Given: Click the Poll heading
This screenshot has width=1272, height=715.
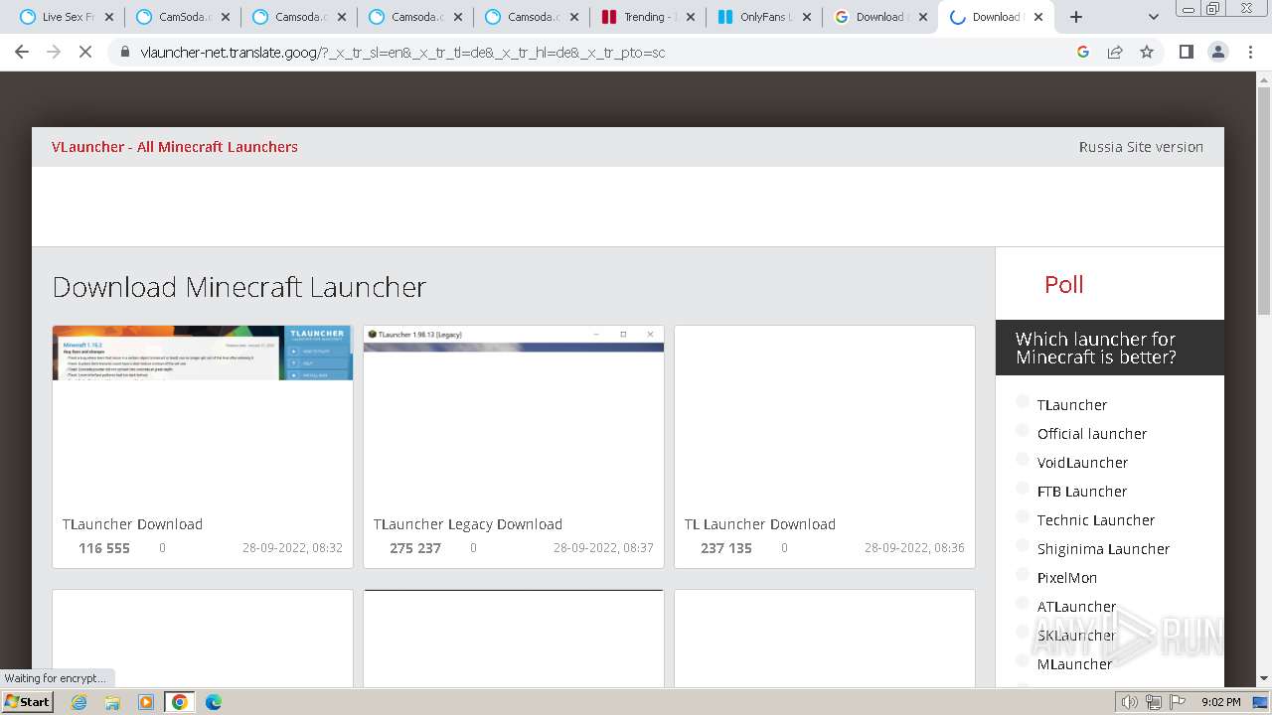Looking at the screenshot, I should (x=1063, y=284).
